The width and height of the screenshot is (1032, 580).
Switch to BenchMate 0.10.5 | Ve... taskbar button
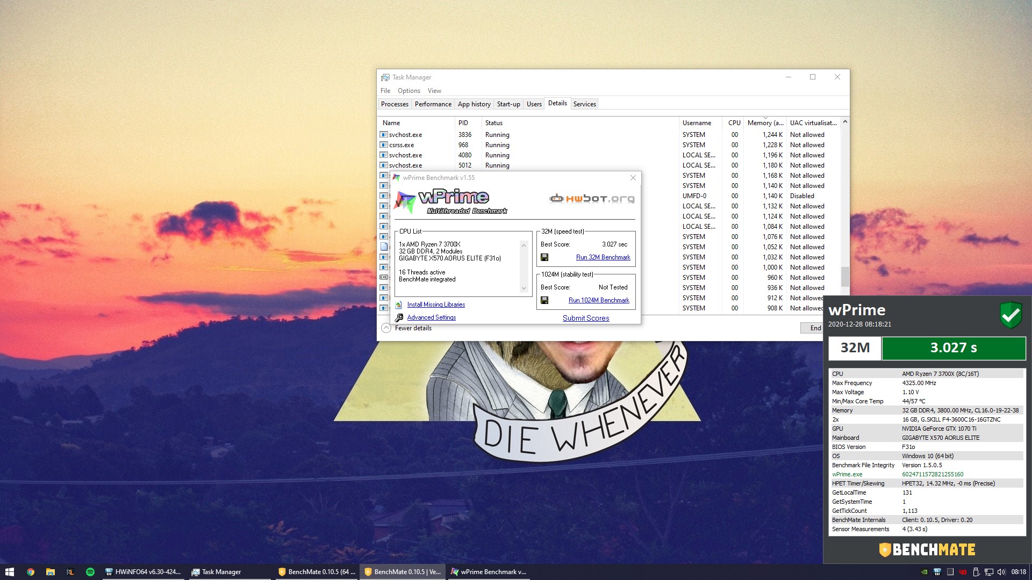coord(403,572)
